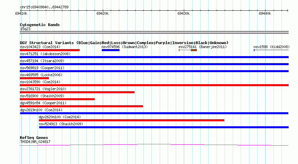Select the red esv2761721 Vogler2010 bar
298x164 pixels.
[77, 92]
